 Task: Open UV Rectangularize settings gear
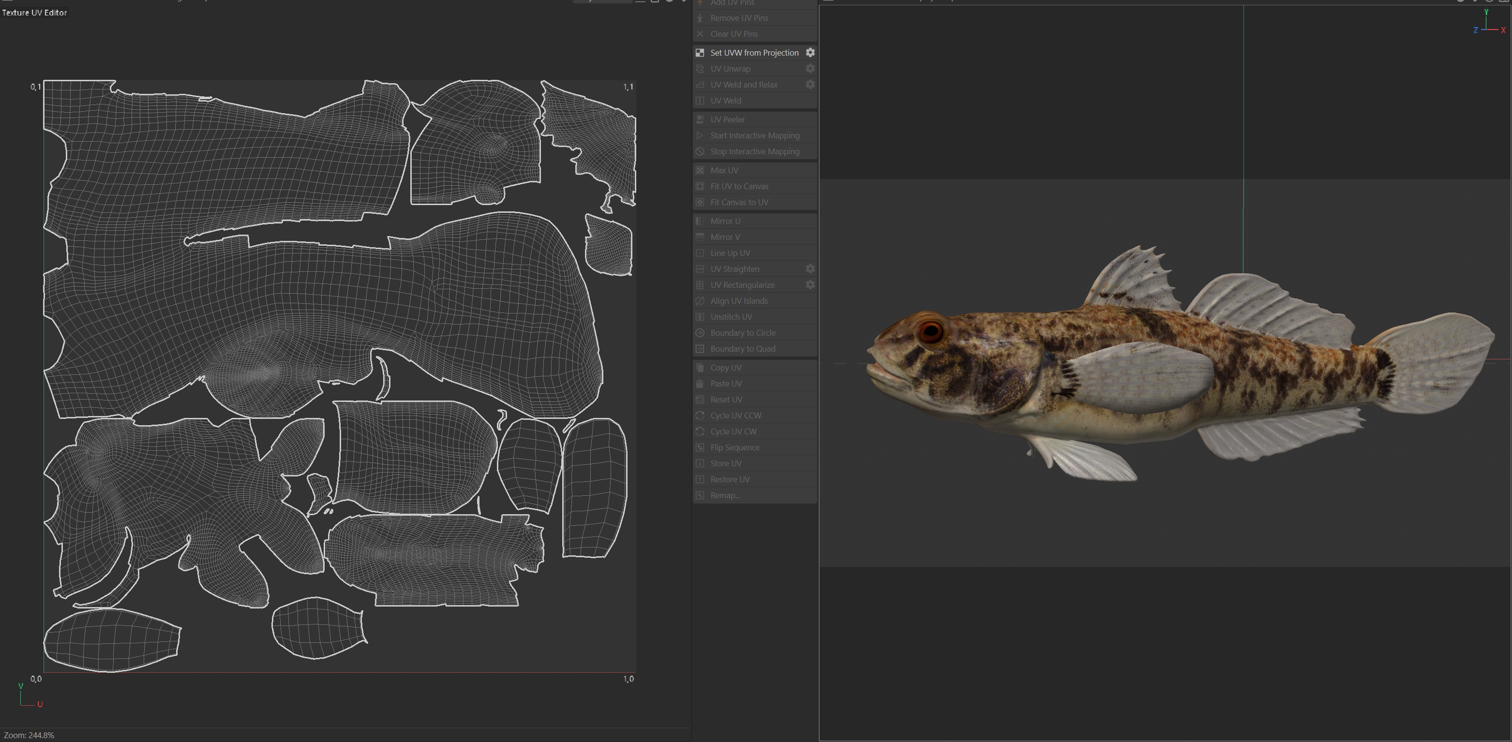(810, 284)
